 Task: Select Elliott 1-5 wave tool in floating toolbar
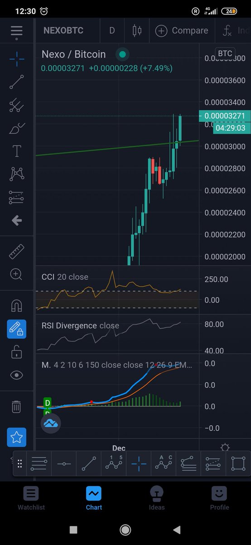coord(114,464)
